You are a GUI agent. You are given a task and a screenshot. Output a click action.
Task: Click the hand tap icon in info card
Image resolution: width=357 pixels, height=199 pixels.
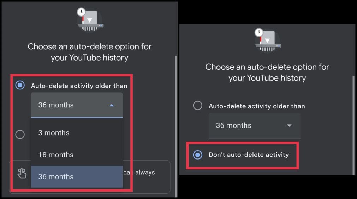pyautogui.click(x=22, y=173)
